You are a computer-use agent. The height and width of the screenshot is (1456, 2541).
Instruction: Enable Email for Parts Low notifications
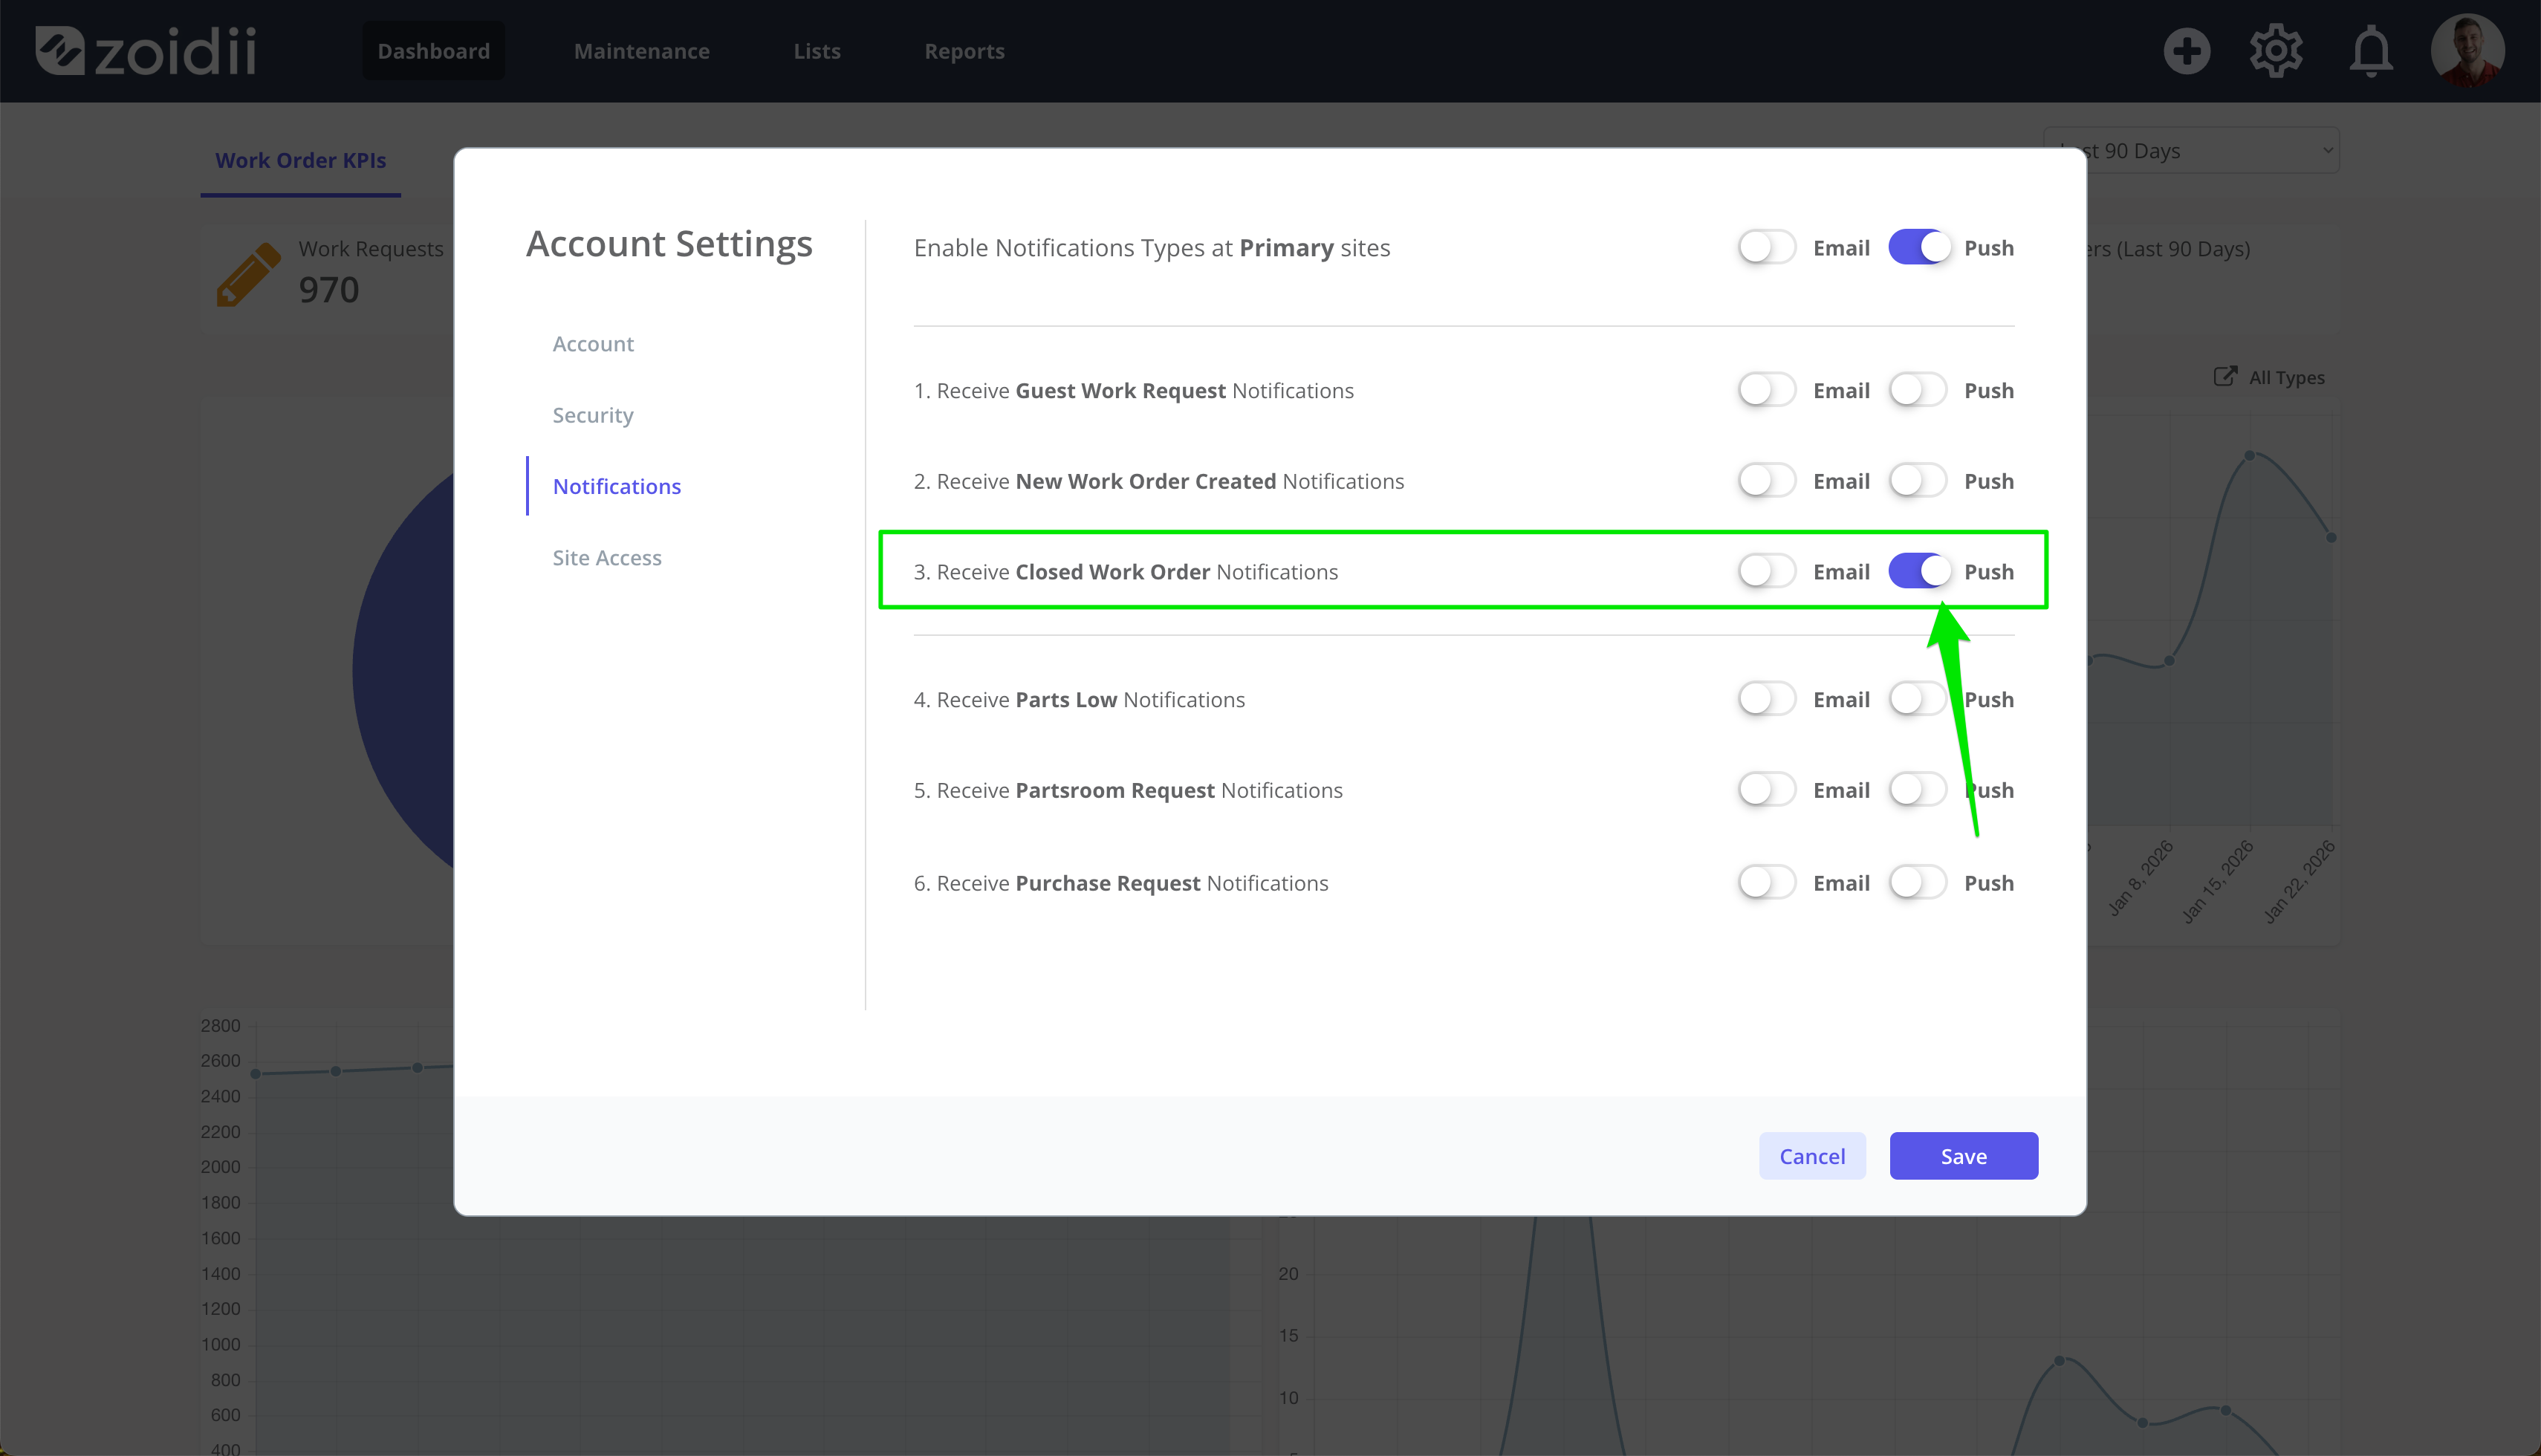point(1766,699)
